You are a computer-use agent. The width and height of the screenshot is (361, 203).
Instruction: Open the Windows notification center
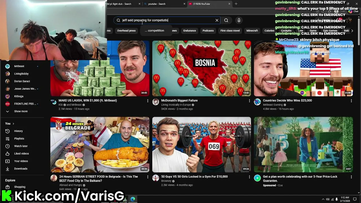pyautogui.click(x=355, y=199)
